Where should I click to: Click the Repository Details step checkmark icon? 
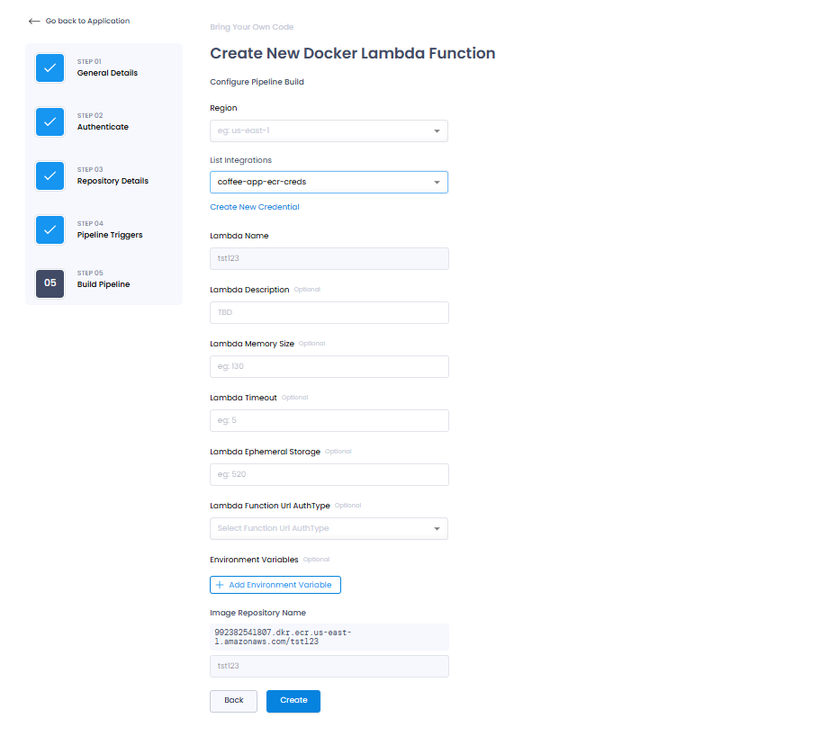tap(50, 176)
